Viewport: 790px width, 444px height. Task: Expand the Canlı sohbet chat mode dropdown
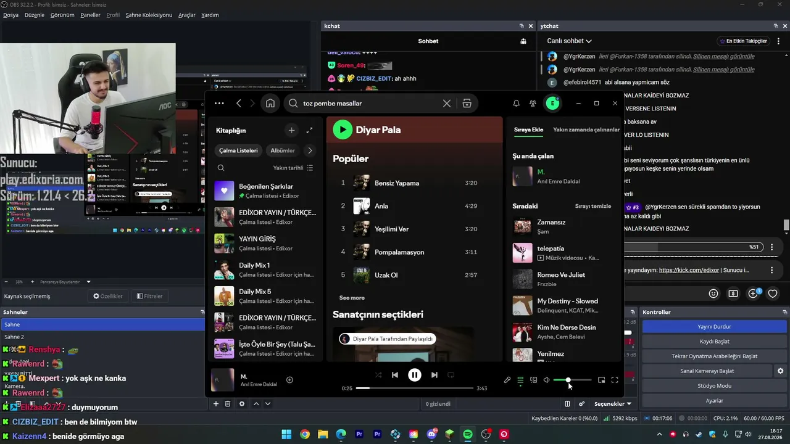click(569, 41)
